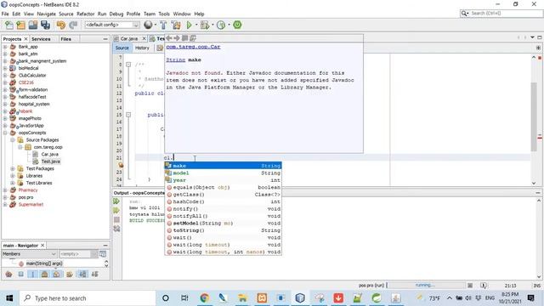Screen dimensions: 544x306
Task: Open File Explorer from the taskbar
Action: click(x=242, y=297)
